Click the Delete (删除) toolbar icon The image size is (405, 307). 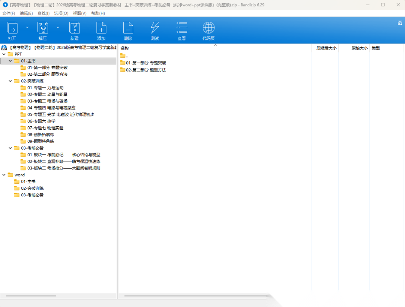[128, 28]
